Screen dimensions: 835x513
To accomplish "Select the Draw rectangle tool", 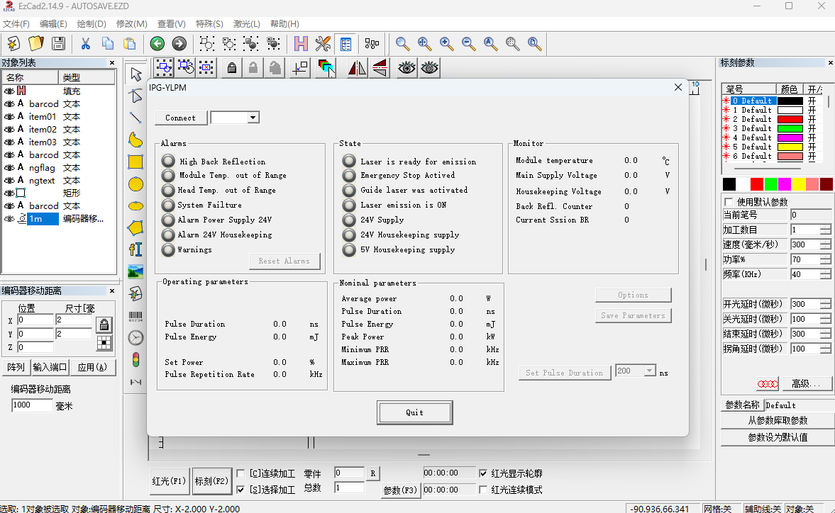I will (136, 162).
